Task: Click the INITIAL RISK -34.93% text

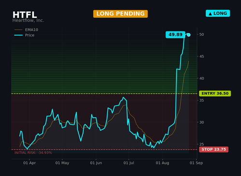Action: point(33,153)
